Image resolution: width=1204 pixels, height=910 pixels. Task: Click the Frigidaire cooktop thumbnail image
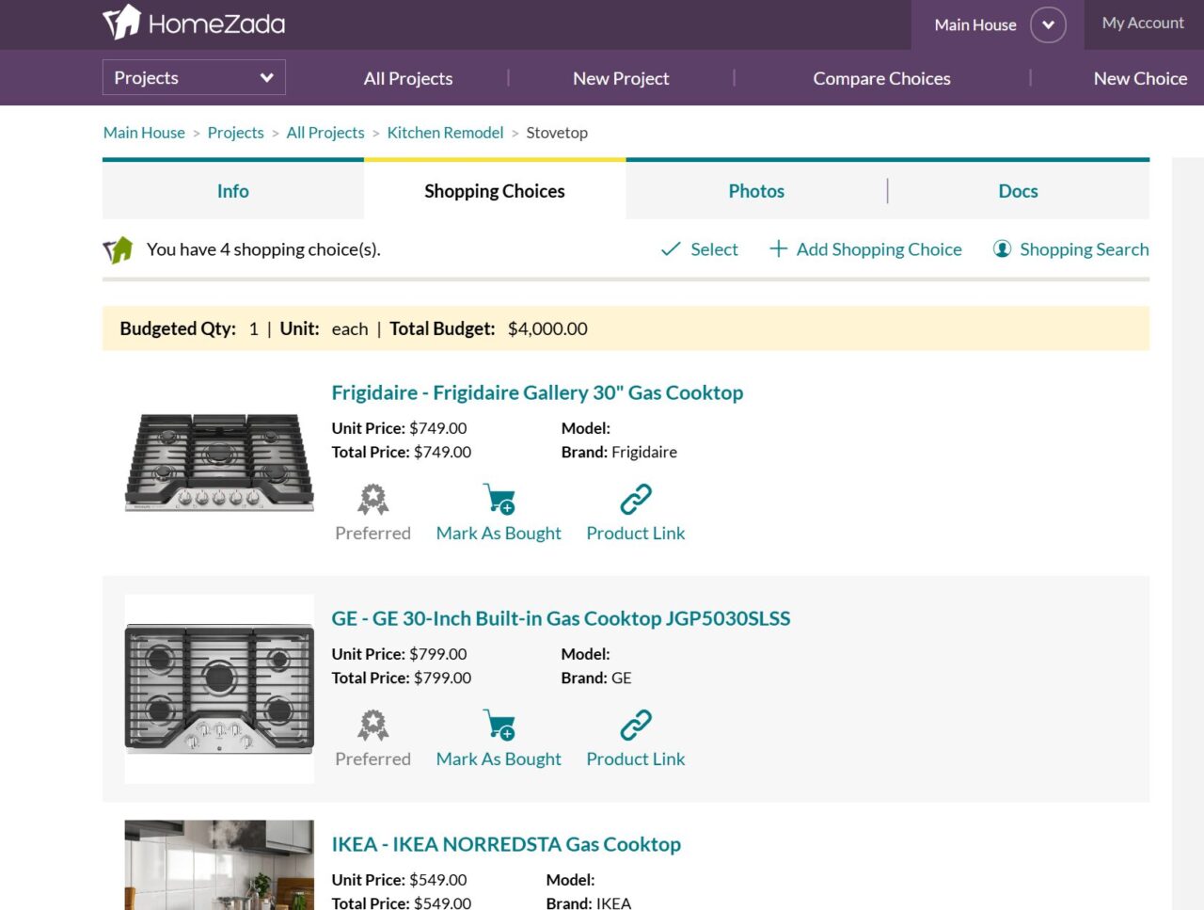point(219,461)
